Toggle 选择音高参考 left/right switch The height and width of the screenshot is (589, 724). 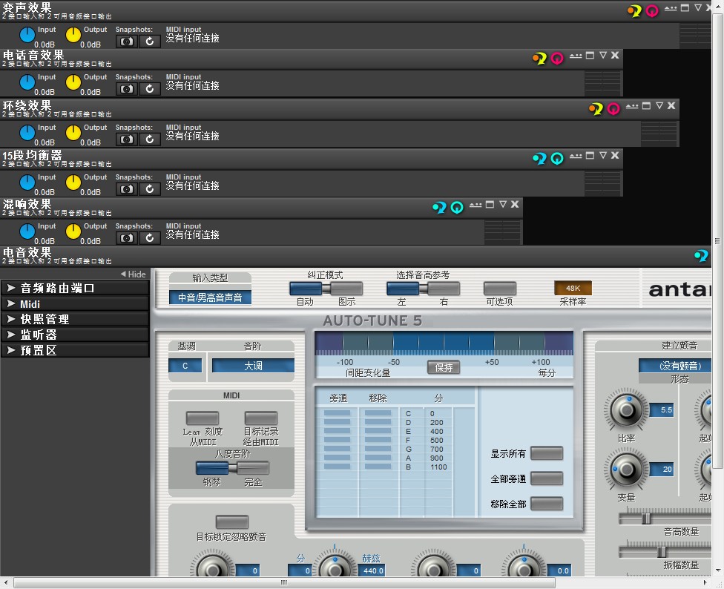point(423,289)
